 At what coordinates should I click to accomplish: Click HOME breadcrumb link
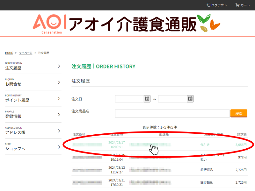click(9, 53)
